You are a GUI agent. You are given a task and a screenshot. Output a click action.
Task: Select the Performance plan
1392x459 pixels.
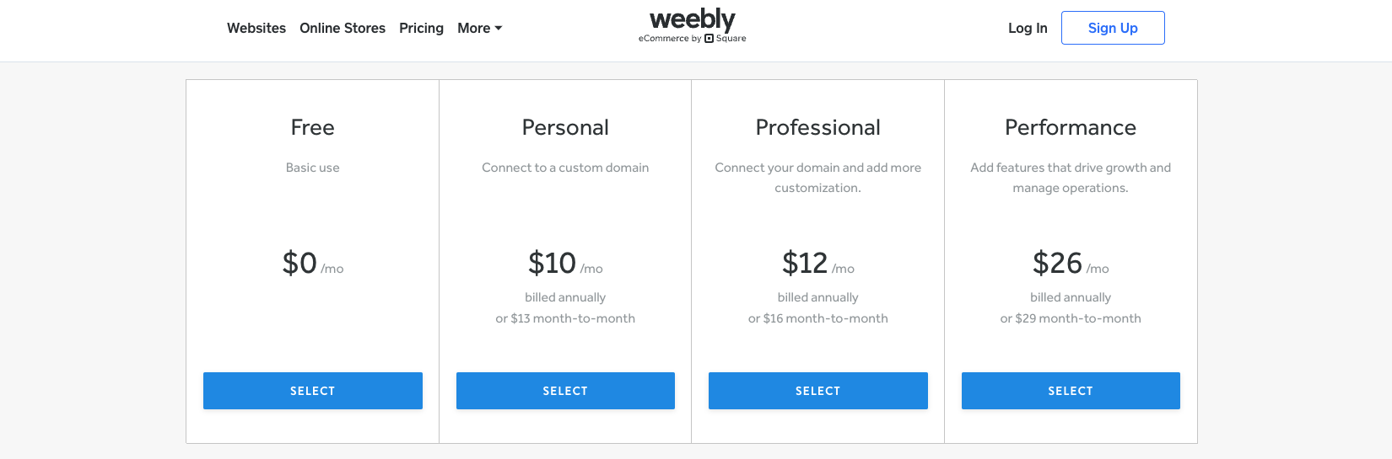1071,391
